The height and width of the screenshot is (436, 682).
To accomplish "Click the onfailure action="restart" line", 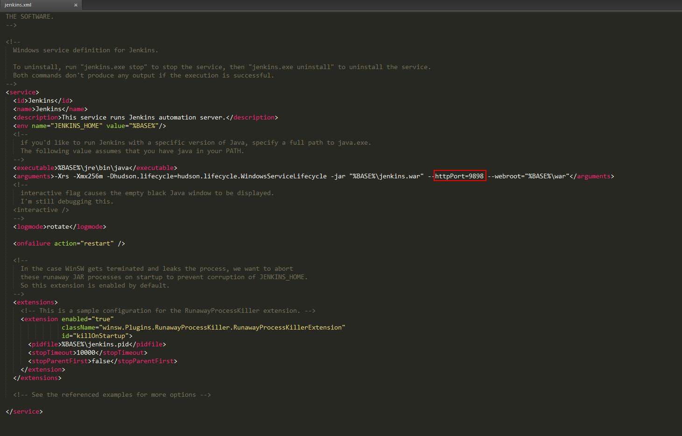I will click(69, 243).
